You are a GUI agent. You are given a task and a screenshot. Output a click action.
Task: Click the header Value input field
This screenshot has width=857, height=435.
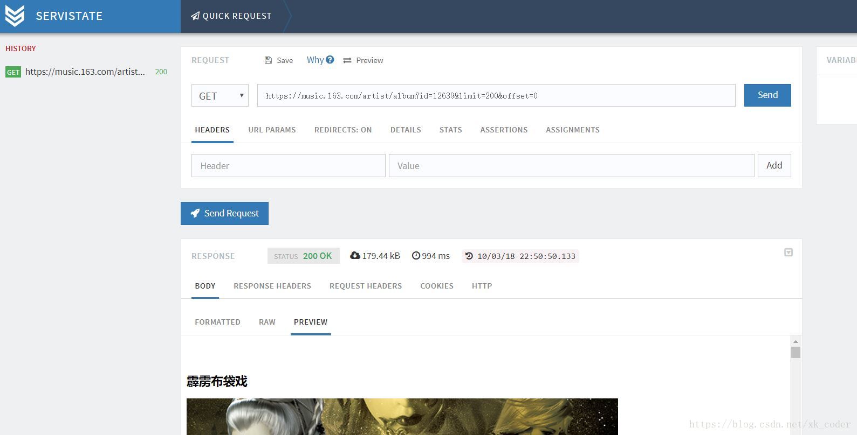571,165
